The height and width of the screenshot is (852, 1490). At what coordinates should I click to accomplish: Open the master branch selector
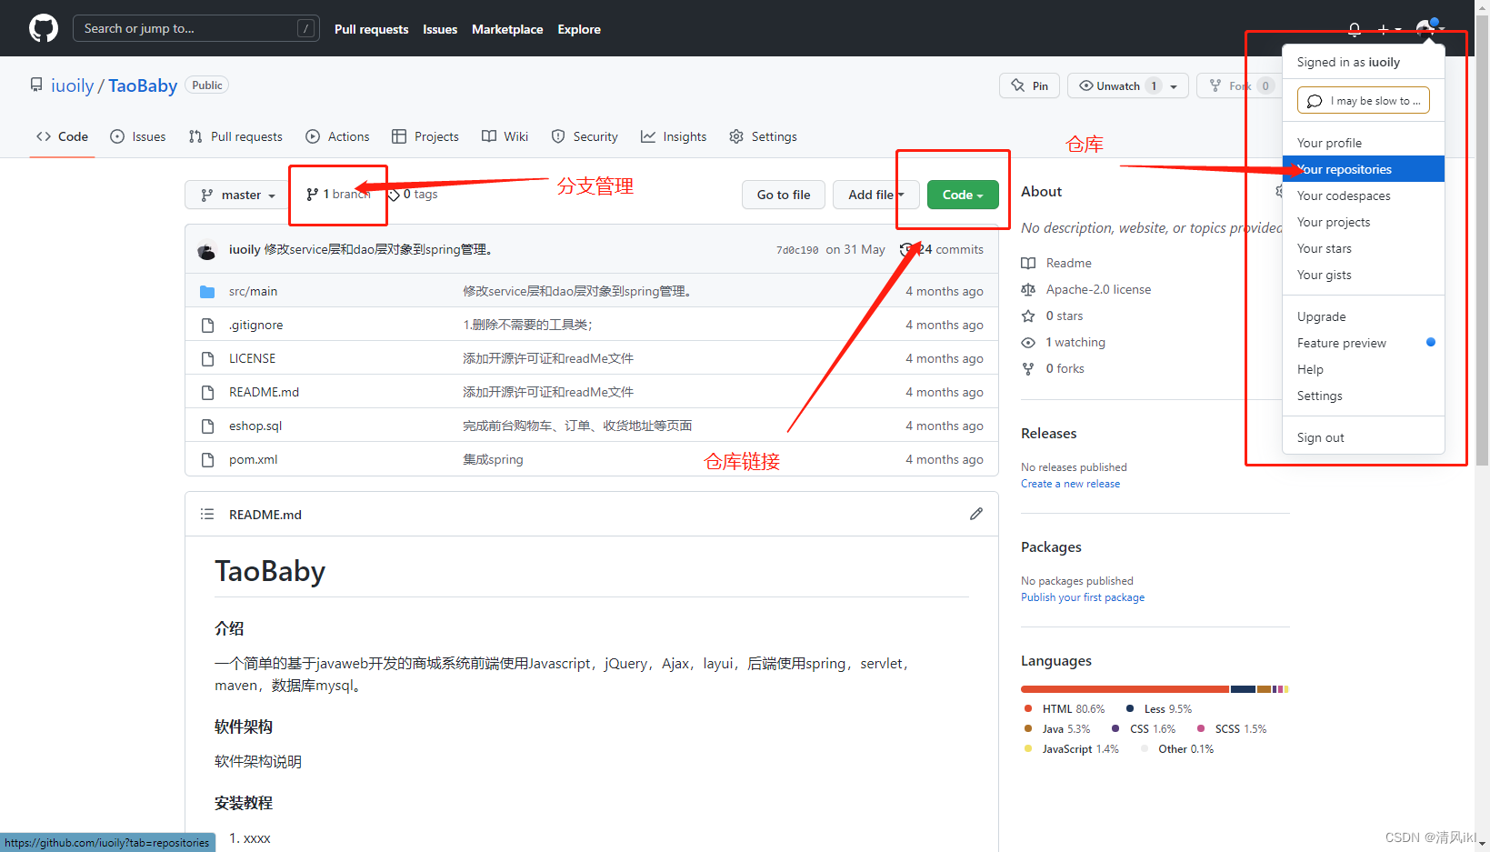point(238,195)
